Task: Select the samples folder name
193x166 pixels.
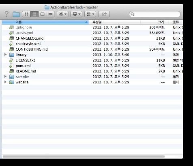Action: (22, 77)
